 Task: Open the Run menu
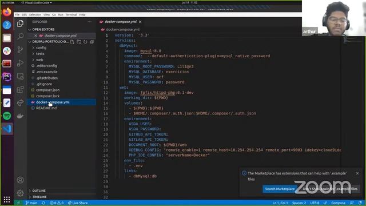point(61,15)
